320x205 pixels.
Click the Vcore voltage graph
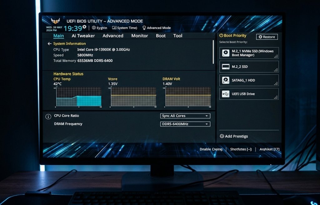(133, 97)
